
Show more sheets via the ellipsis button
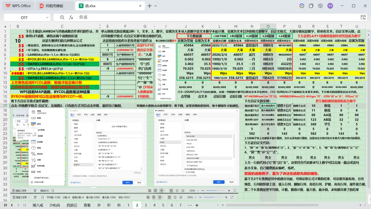[x=190, y=205]
